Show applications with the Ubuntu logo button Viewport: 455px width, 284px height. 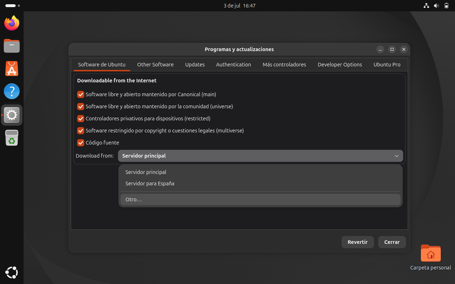(12, 273)
